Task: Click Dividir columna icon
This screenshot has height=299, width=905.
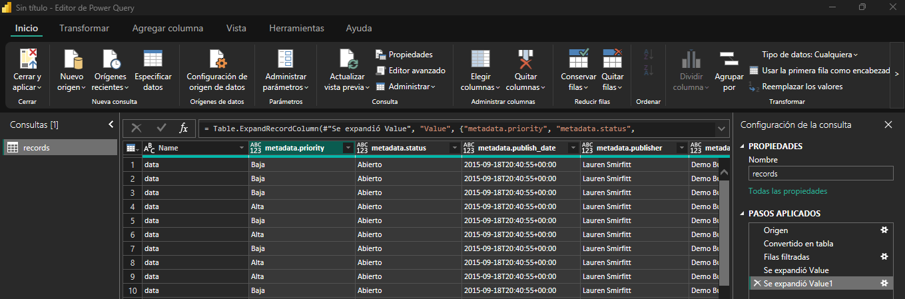Action: [691, 59]
